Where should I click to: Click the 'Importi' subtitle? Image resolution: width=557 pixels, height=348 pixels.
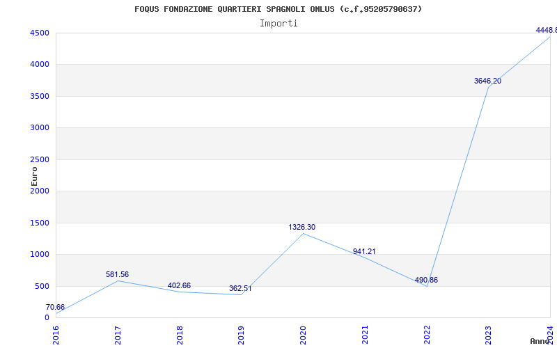tap(278, 24)
